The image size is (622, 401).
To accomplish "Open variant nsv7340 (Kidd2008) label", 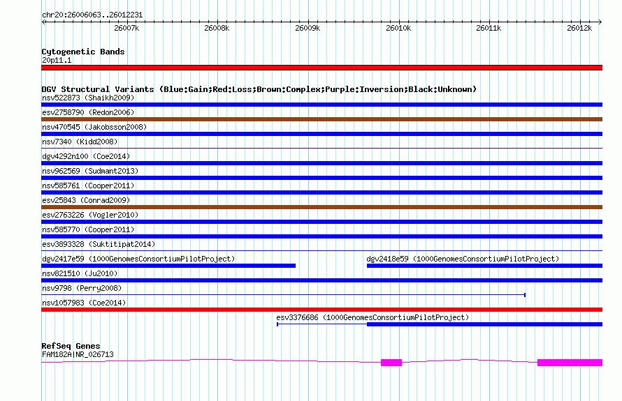I will tap(80, 142).
